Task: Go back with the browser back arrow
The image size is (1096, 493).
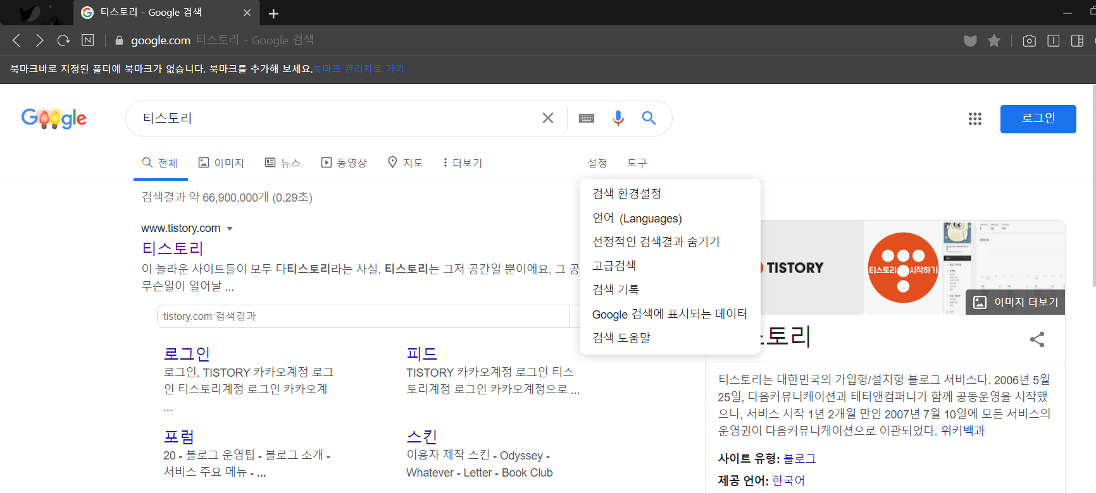Action: (x=17, y=40)
